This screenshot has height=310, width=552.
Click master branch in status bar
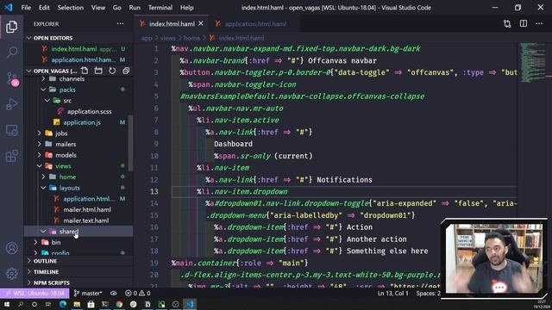click(88, 293)
